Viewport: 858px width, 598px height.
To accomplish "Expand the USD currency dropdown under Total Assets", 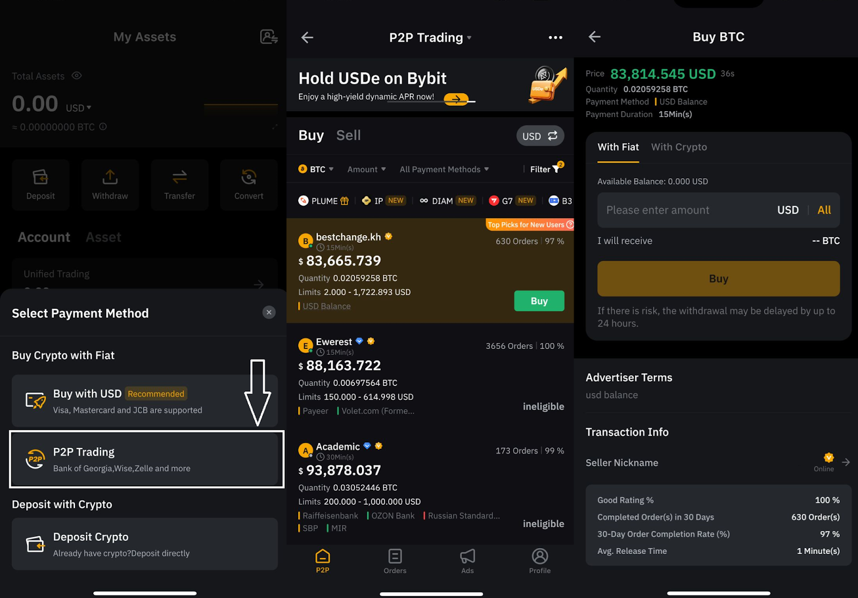I will pyautogui.click(x=78, y=108).
